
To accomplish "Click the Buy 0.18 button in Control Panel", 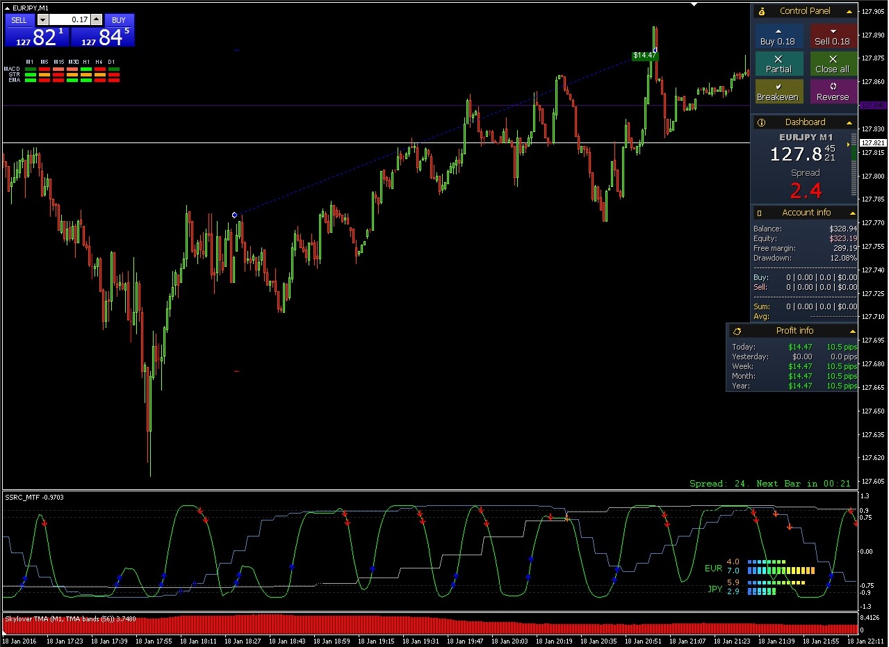I will (x=778, y=36).
